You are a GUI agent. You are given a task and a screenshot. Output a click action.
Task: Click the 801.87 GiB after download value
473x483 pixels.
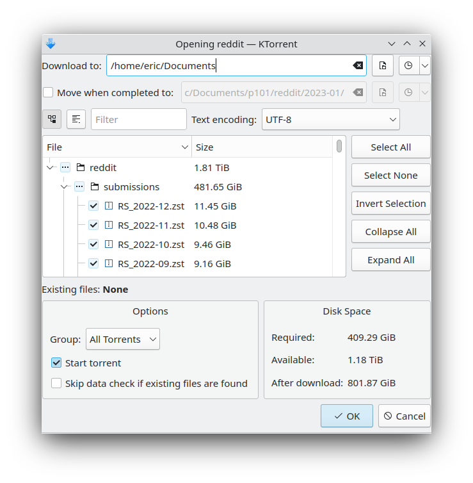tap(371, 383)
